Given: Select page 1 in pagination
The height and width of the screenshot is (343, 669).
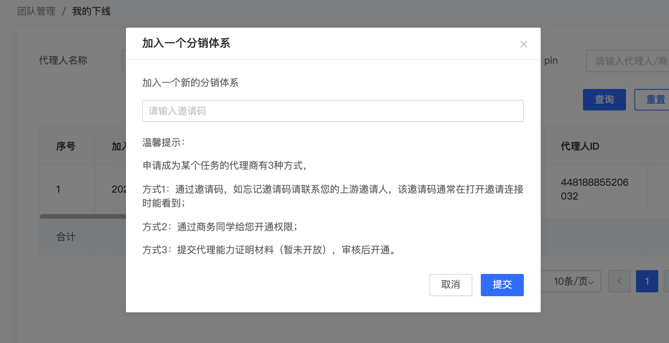Looking at the screenshot, I should [647, 281].
